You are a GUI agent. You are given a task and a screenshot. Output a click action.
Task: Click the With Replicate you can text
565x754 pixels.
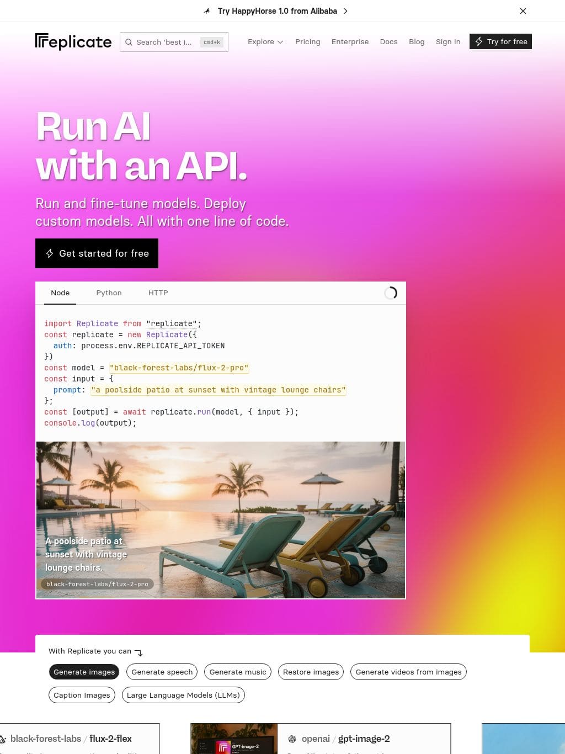coord(90,651)
